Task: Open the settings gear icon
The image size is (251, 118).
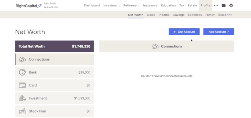Action: click(231, 5)
